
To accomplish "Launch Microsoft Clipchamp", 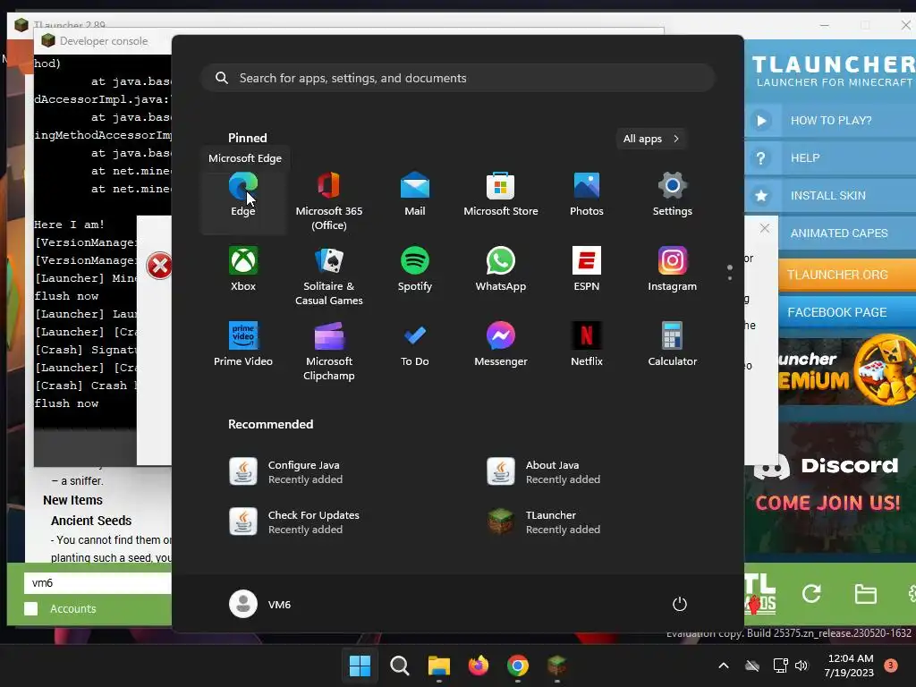I will click(329, 351).
